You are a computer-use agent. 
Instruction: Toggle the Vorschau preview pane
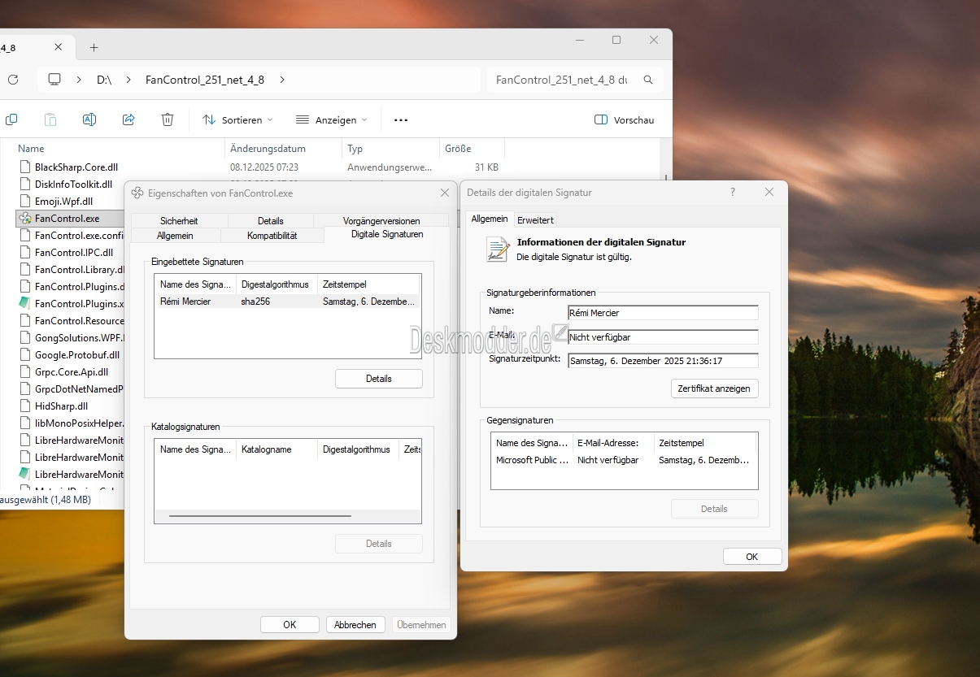625,119
